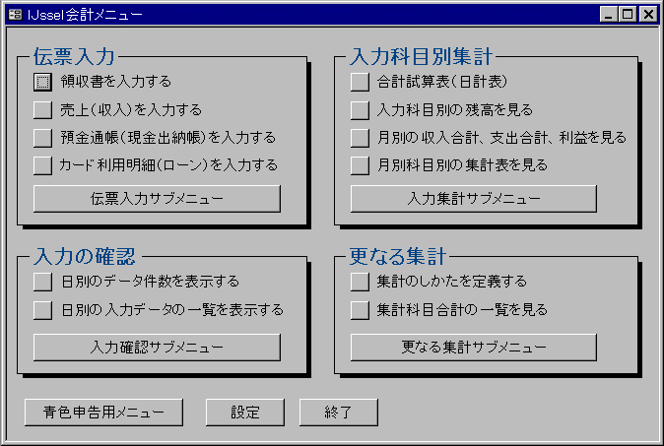
Task: Click the 集計のしかたを定義する square button
Action: point(360,282)
